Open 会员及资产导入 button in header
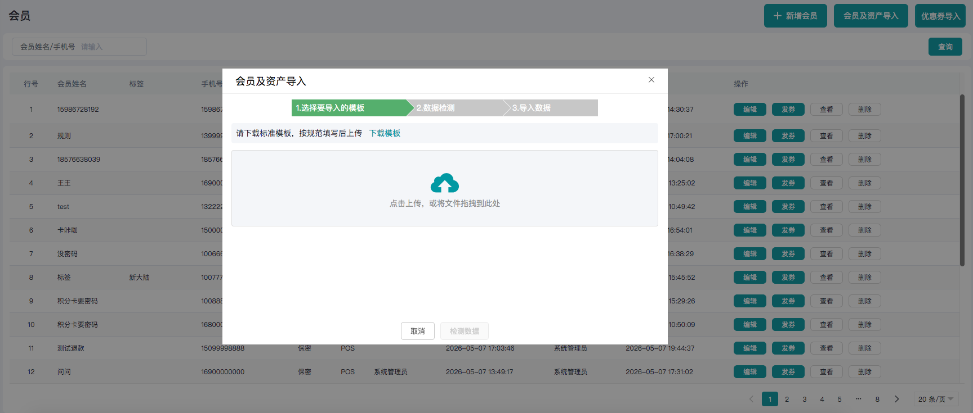The width and height of the screenshot is (973, 413). coord(871,16)
